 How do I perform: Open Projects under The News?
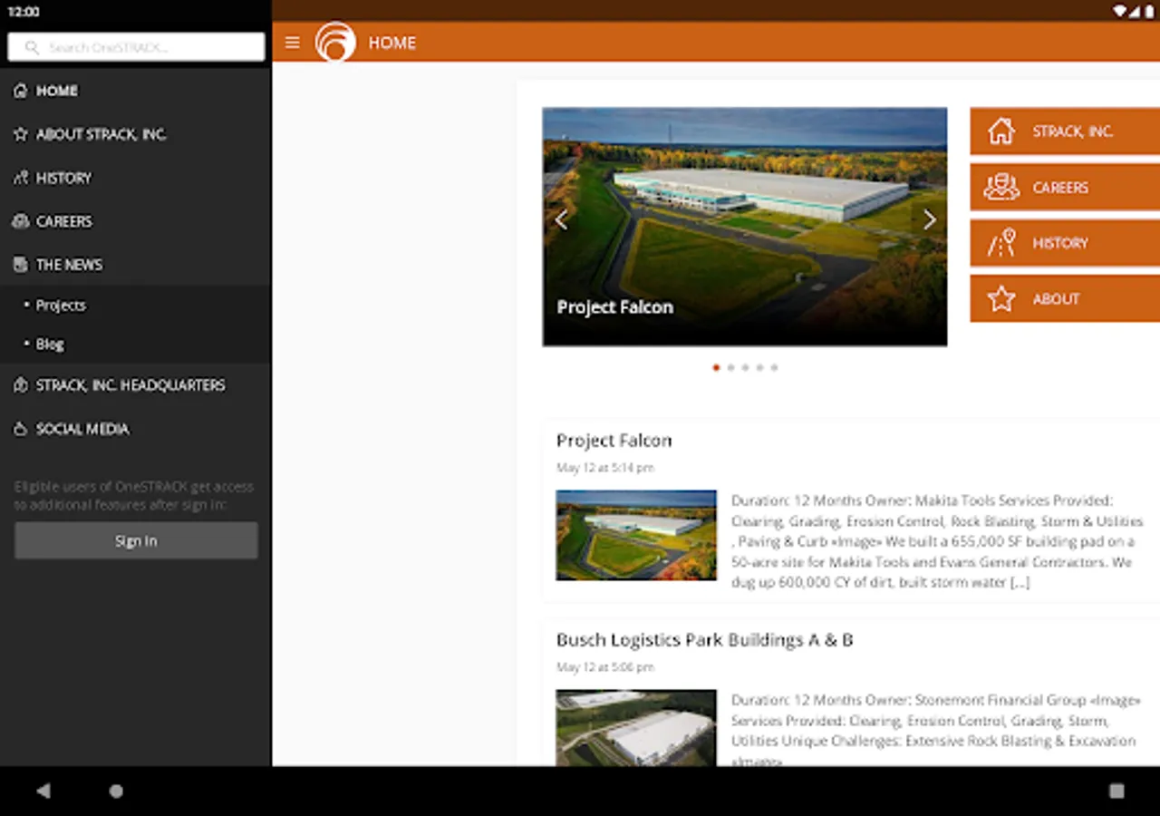click(136, 306)
